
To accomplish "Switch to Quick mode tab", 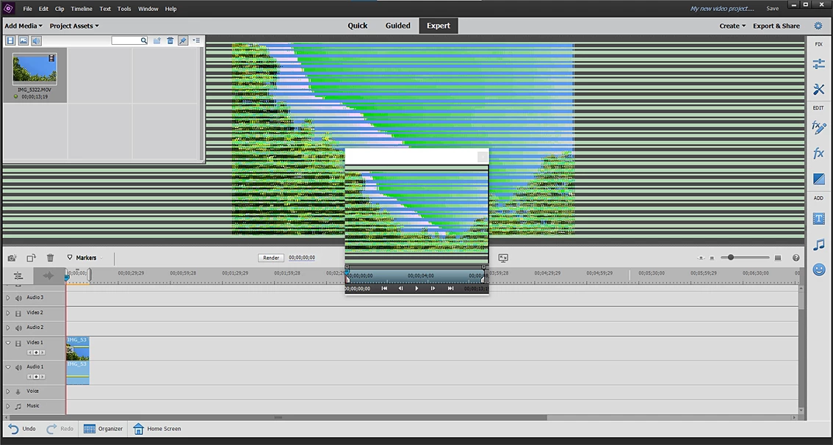I will 358,26.
